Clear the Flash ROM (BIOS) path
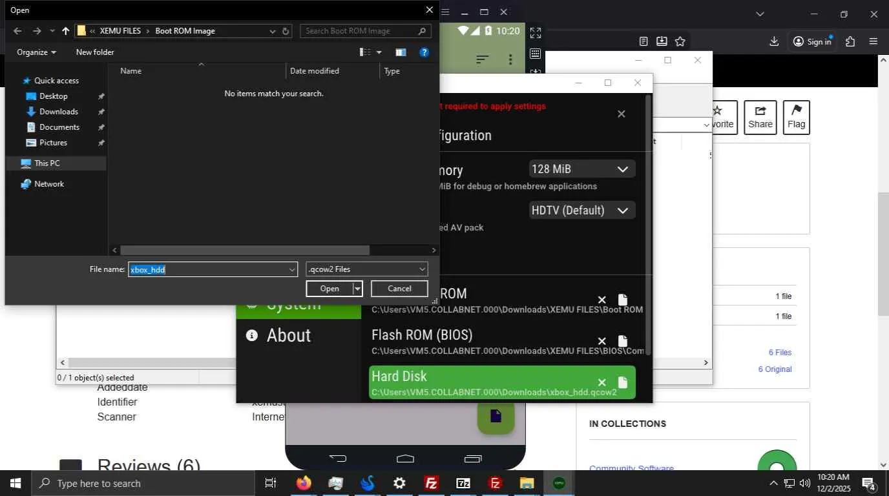 (x=601, y=341)
